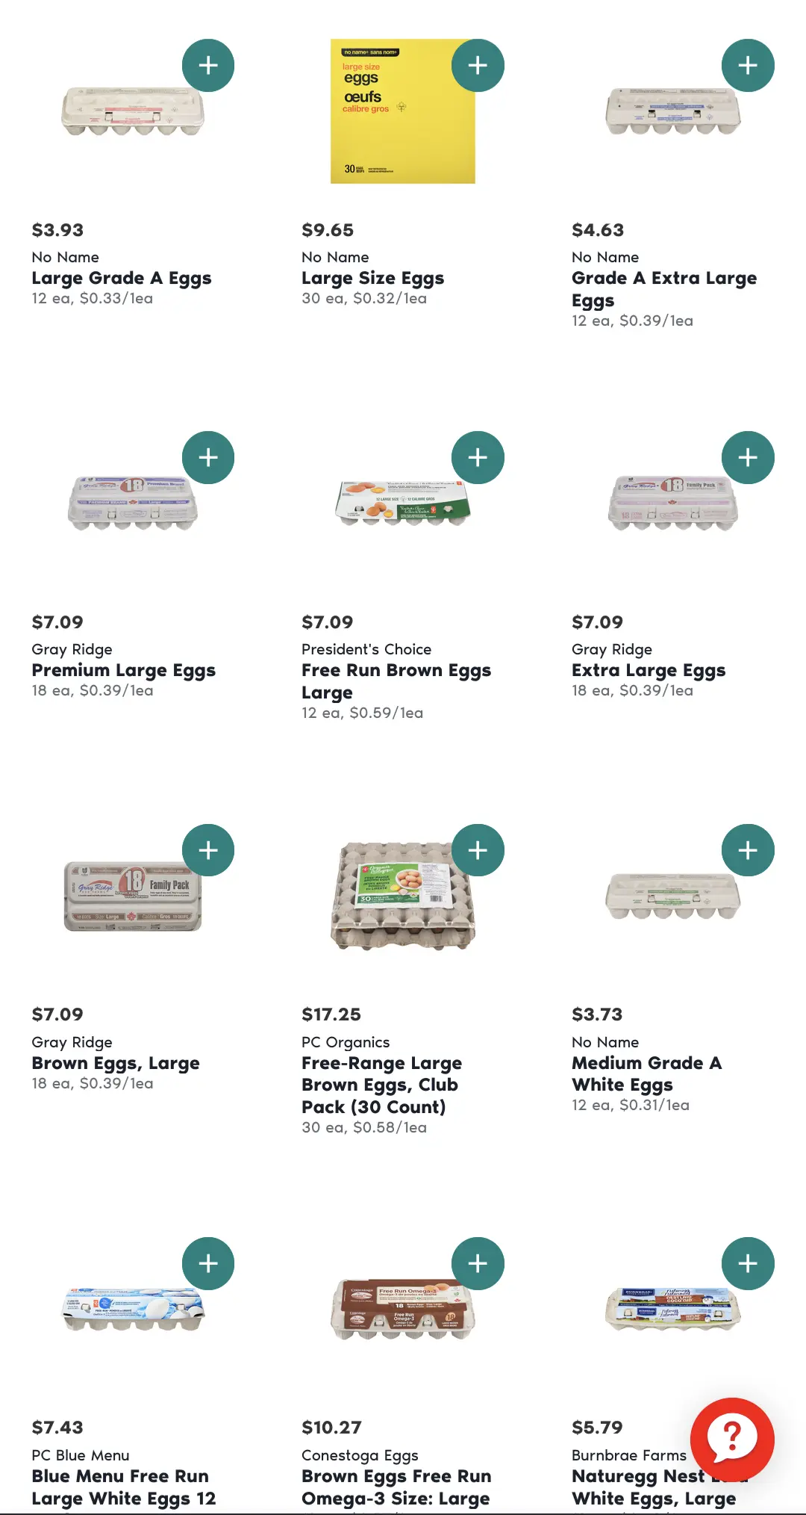
Task: Open Free Run Brown Eggs Large title
Action: (396, 681)
